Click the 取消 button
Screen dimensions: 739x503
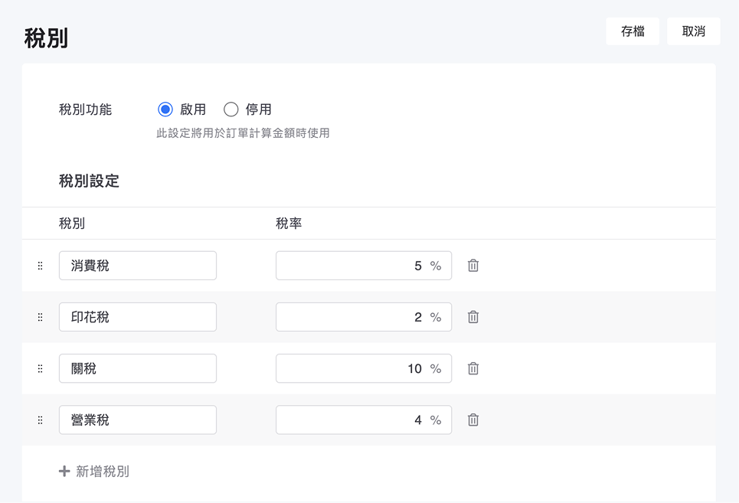pos(693,31)
